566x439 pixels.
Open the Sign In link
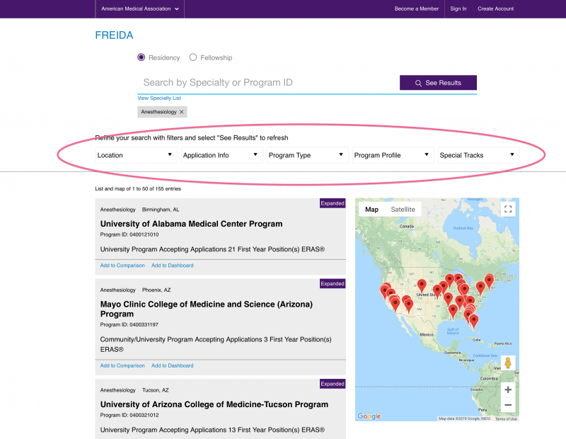[x=458, y=8]
